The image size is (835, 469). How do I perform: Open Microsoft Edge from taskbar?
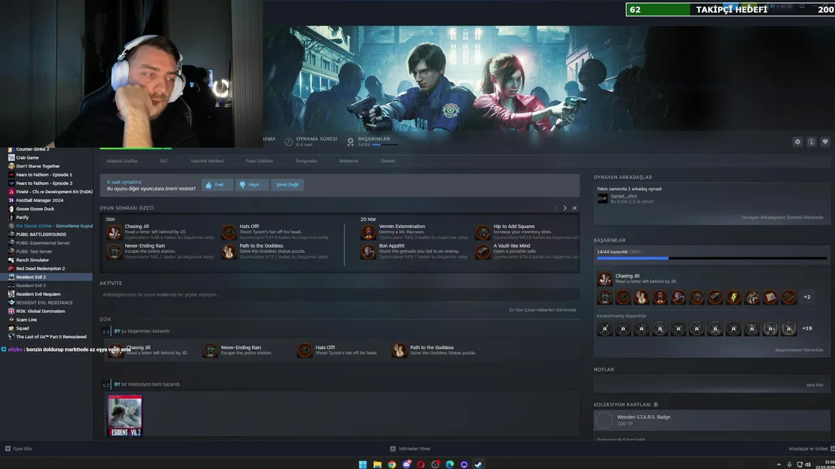click(449, 464)
